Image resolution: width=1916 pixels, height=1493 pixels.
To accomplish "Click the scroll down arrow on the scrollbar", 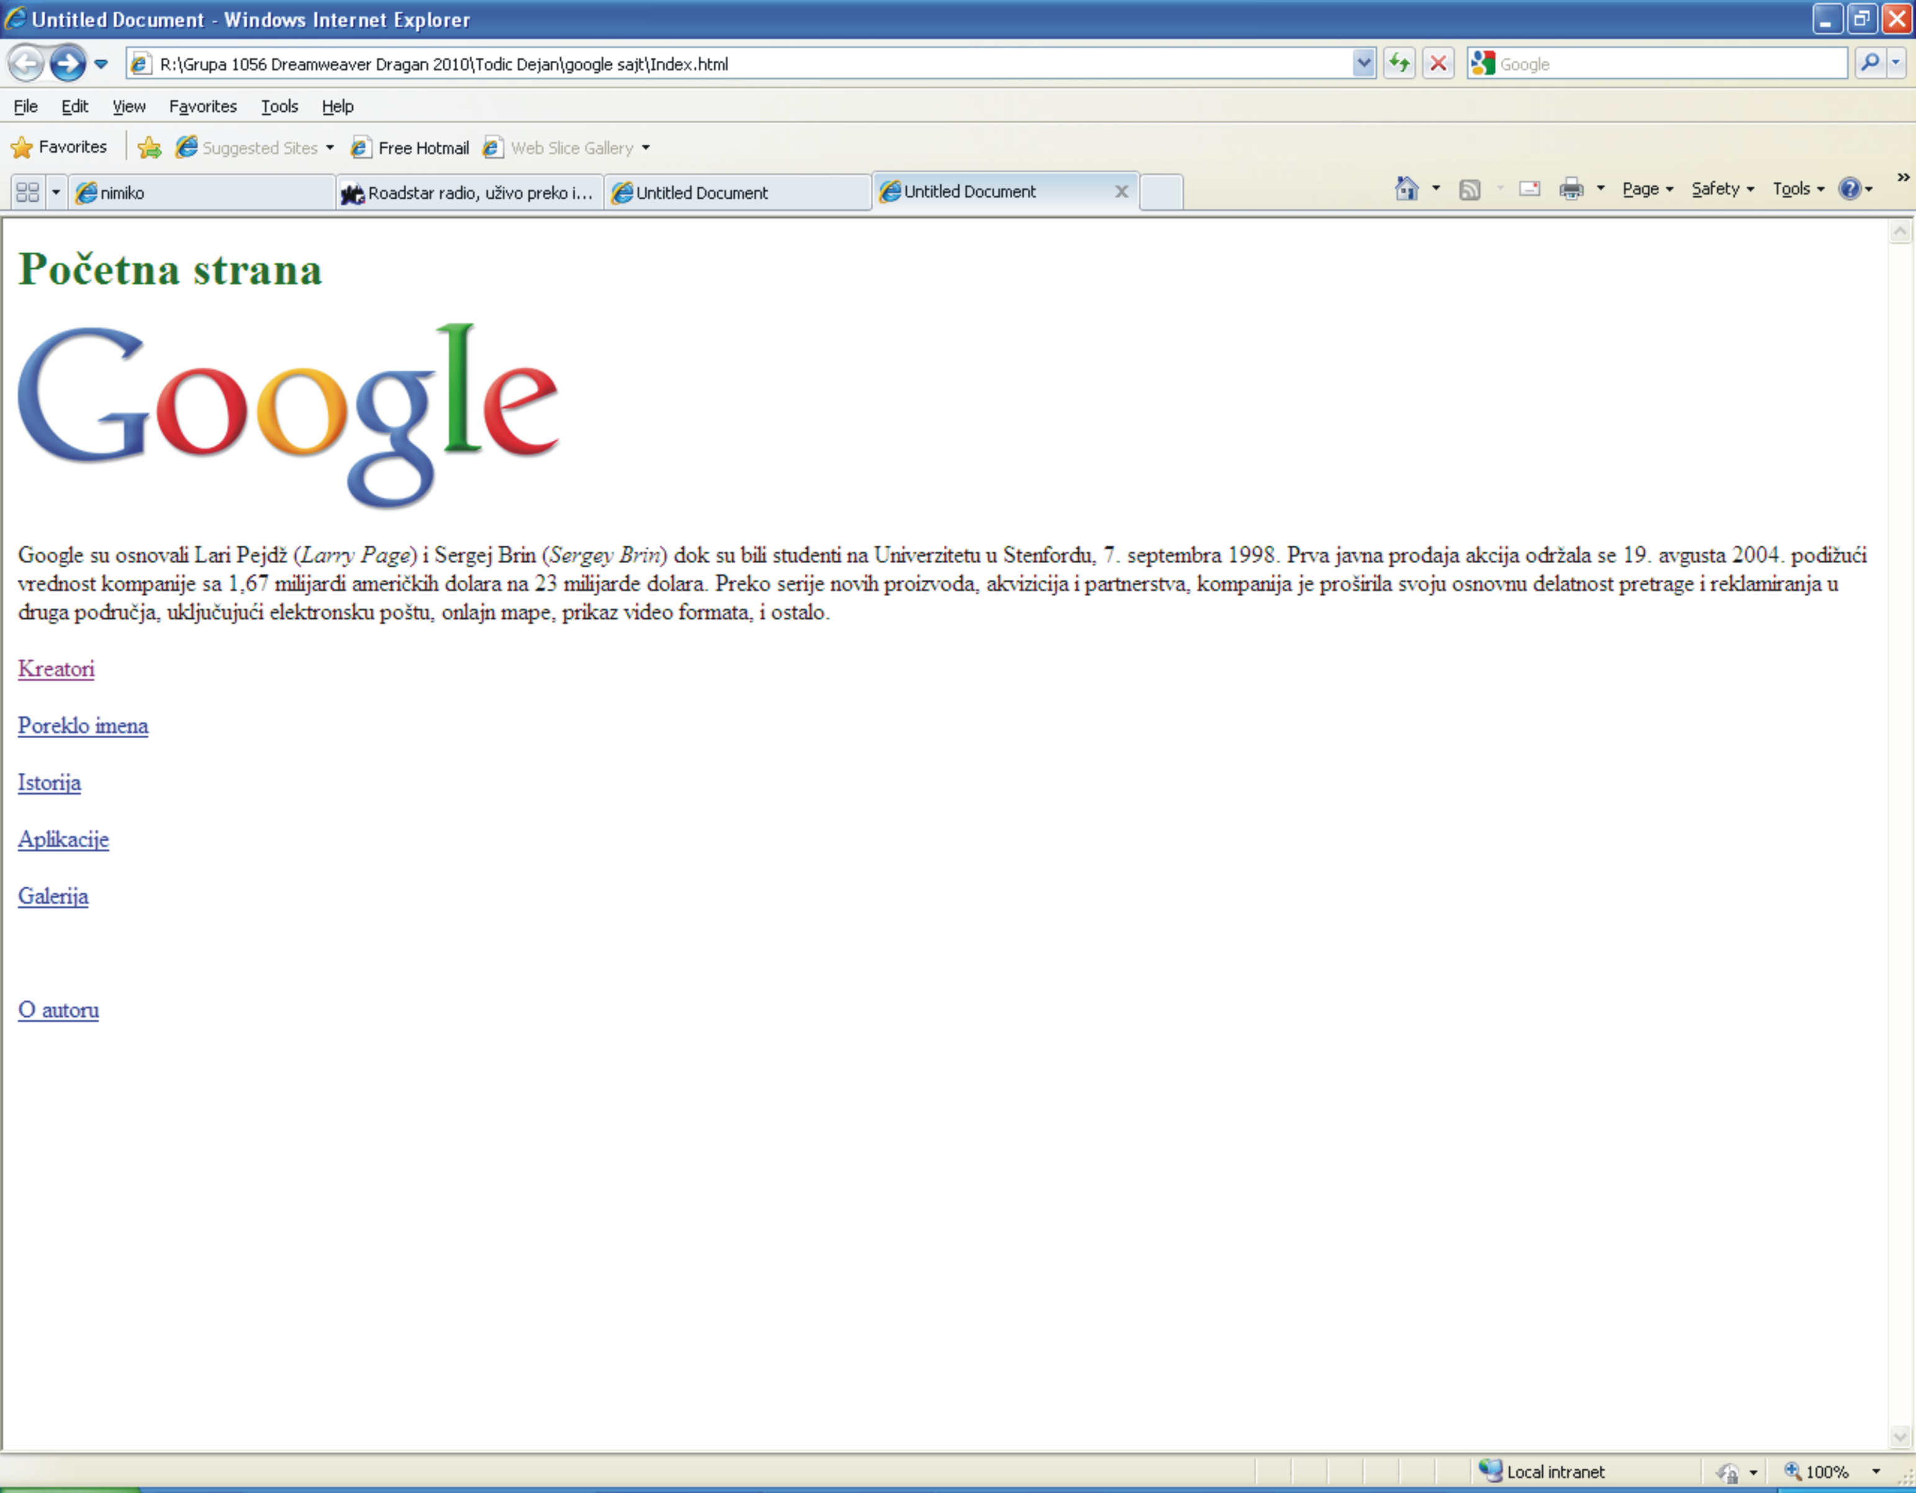I will (1900, 1436).
